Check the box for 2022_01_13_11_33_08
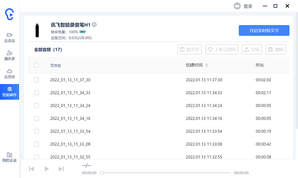This screenshot has width=298, height=178. pyautogui.click(x=36, y=144)
